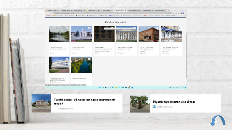Open the Windows Start menu icon
The height and width of the screenshot is (130, 232).
100,87
